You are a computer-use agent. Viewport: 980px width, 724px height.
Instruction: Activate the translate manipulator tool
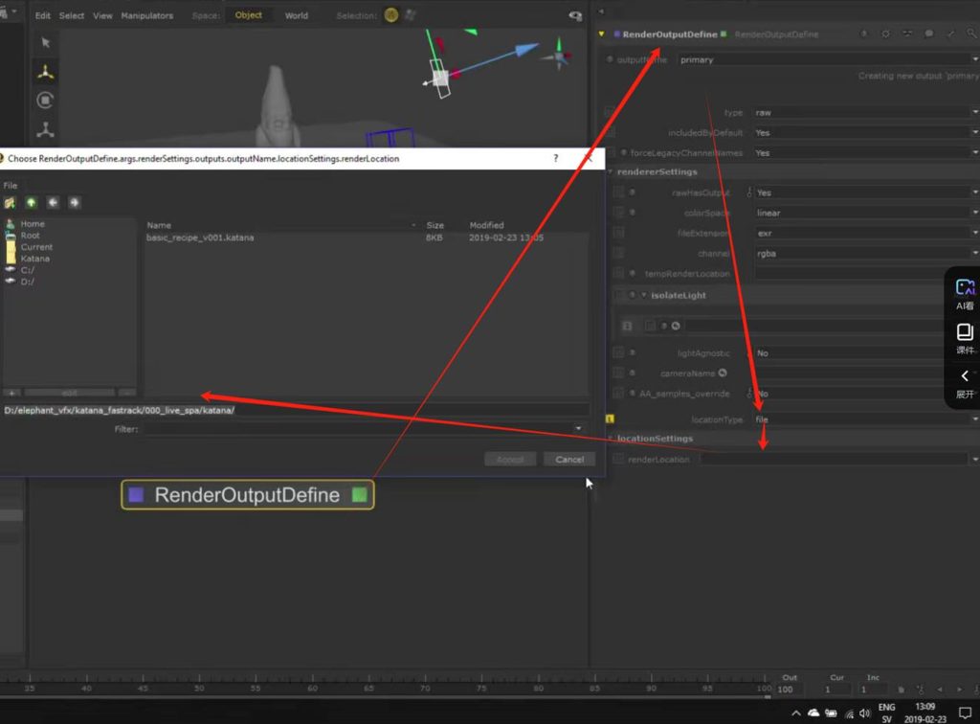coord(45,72)
